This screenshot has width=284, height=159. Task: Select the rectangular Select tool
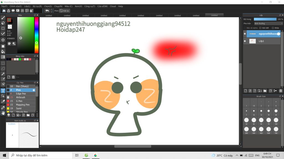point(3,63)
